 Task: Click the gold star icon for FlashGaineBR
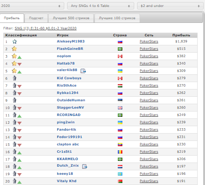[14, 49]
